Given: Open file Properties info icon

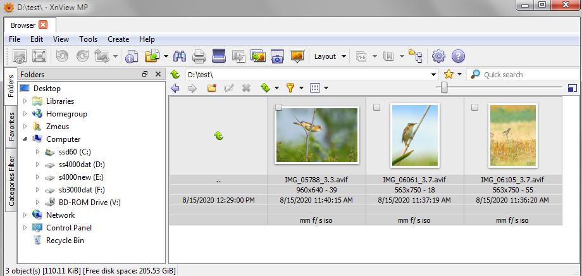Looking at the screenshot, I should (x=132, y=56).
